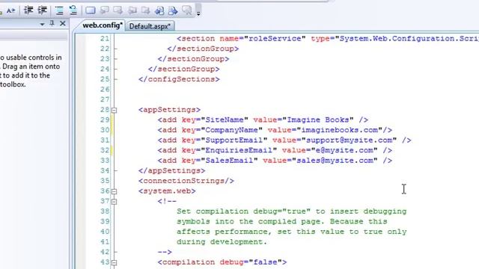Click the SiteName key on line 29
The image size is (479, 269).
point(225,120)
